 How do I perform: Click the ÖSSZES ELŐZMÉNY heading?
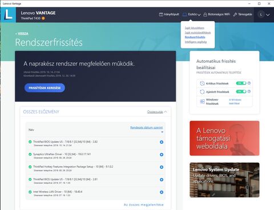41,112
